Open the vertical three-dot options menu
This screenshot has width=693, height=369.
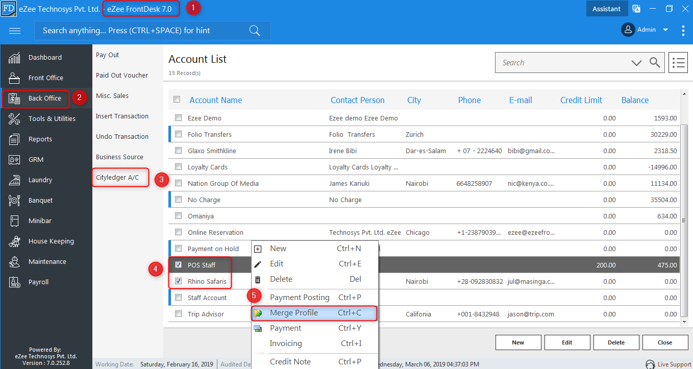tap(683, 31)
